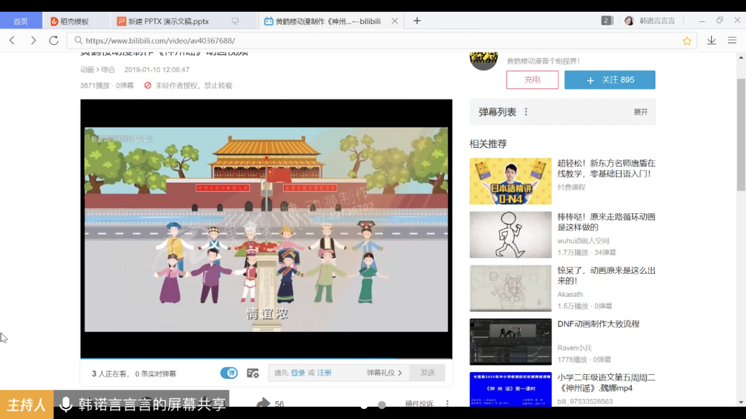746x419 pixels.
Task: Click the monitor icon on the PPTX tab
Action: coord(235,21)
